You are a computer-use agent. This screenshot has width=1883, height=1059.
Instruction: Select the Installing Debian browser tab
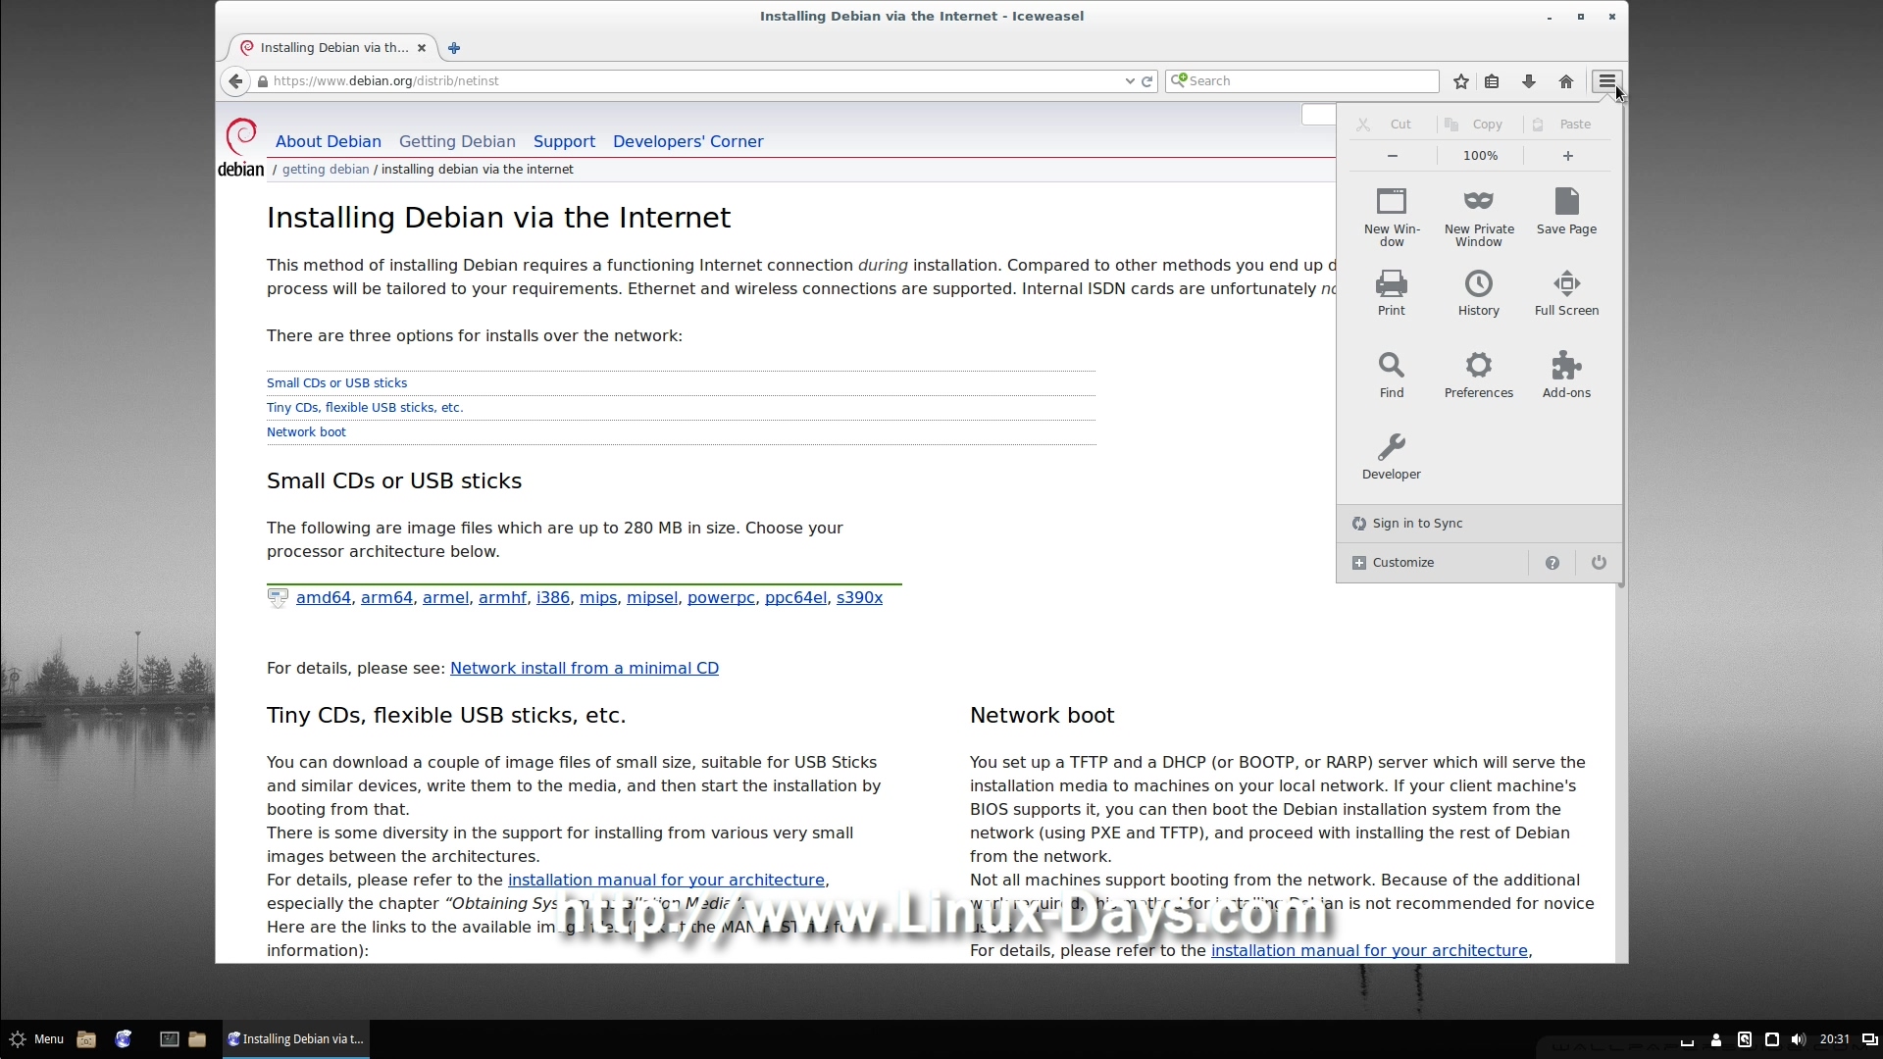click(x=333, y=48)
